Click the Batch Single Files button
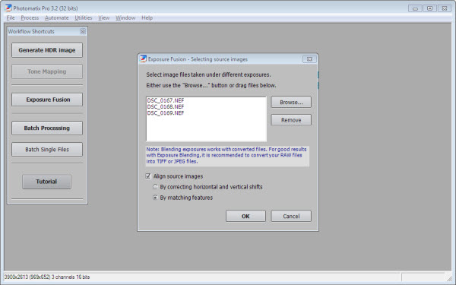Image resolution: width=456 pixels, height=285 pixels. tap(47, 150)
